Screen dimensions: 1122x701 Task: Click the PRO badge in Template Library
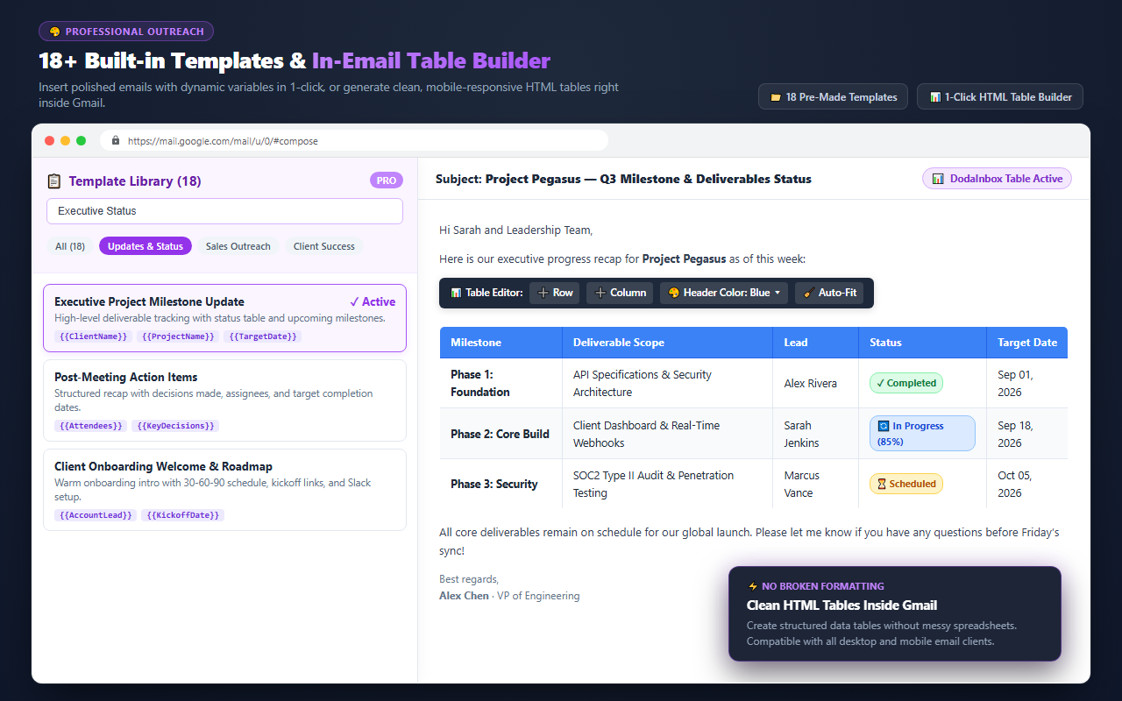click(x=387, y=181)
